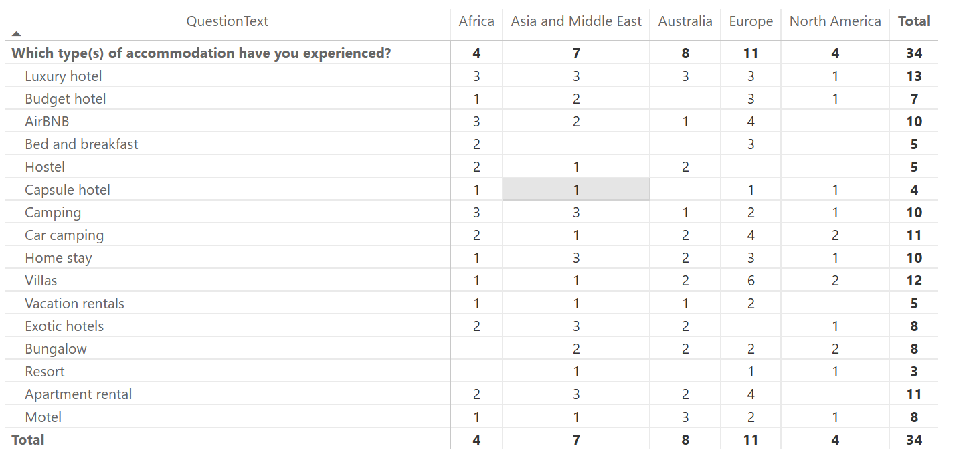The width and height of the screenshot is (977, 466).
Task: Select the accommodation question row header
Action: (x=201, y=53)
